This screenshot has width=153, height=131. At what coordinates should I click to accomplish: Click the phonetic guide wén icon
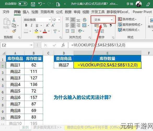point(55,31)
